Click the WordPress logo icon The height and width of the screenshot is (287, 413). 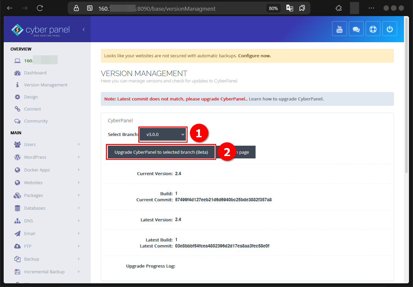coord(17,157)
